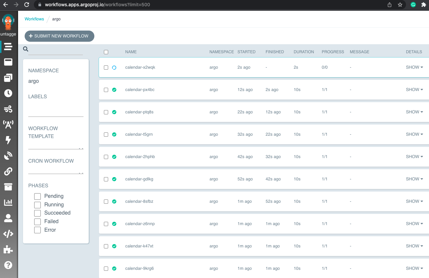Click the search magnifier icon
This screenshot has height=278, width=429.
coord(25,49)
